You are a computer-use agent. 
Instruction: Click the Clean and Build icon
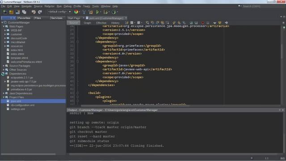(x=91, y=12)
